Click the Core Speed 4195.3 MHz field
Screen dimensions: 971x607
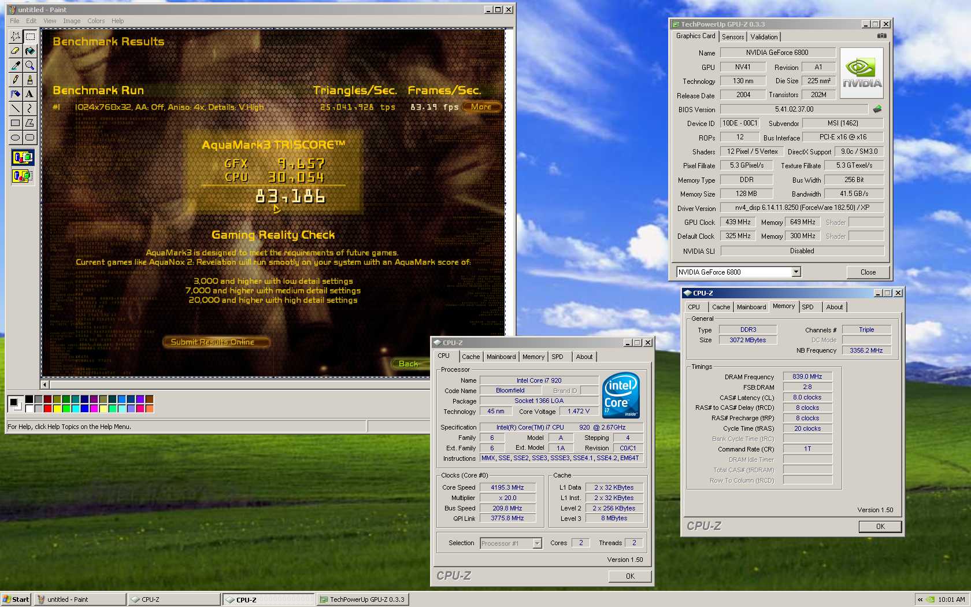point(507,487)
